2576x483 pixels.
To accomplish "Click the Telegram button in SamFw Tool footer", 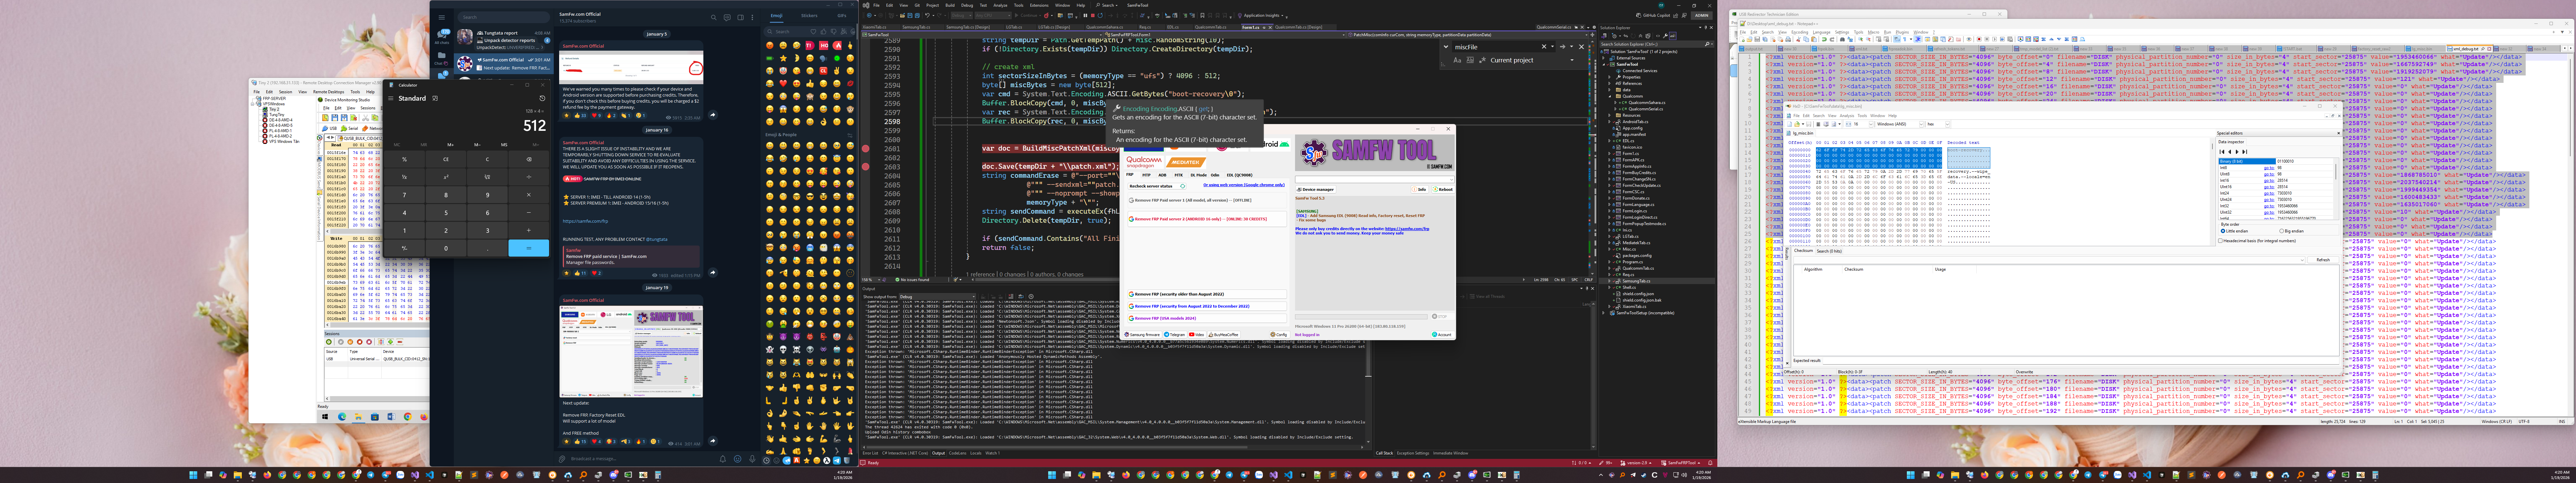I will 1175,335.
